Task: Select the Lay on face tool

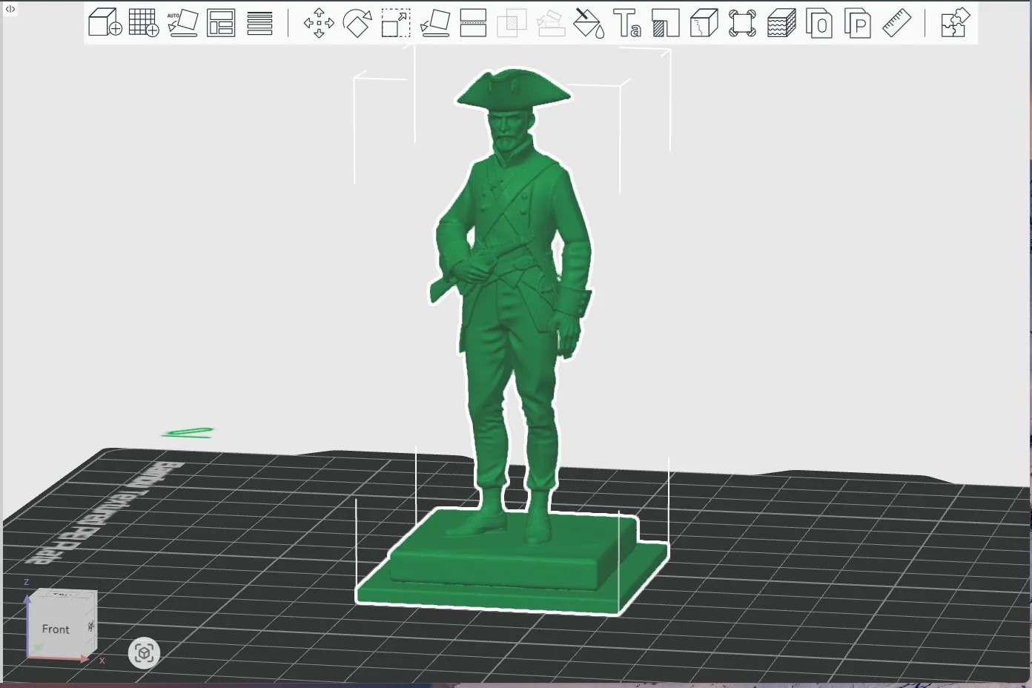Action: pyautogui.click(x=434, y=23)
